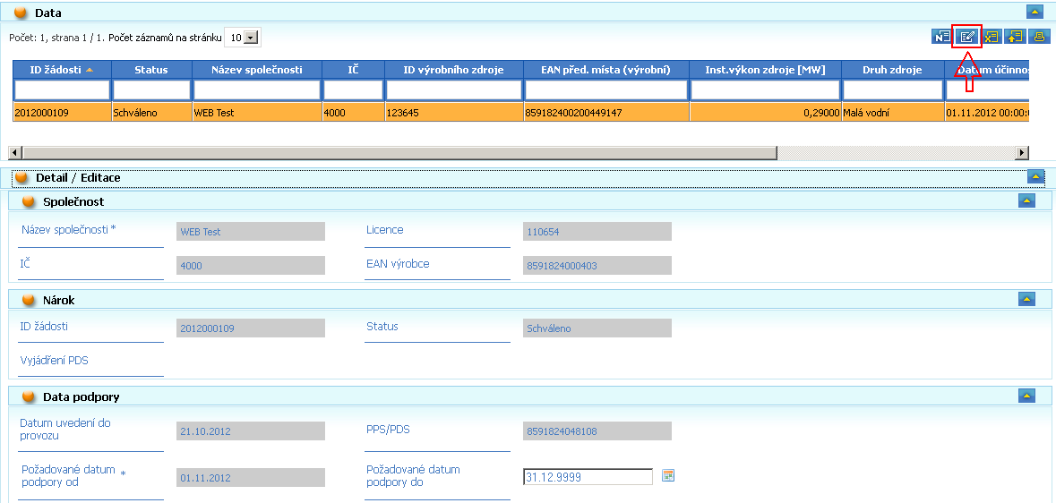This screenshot has width=1056, height=503.
Task: Focus the Status filter field
Action: [x=151, y=90]
